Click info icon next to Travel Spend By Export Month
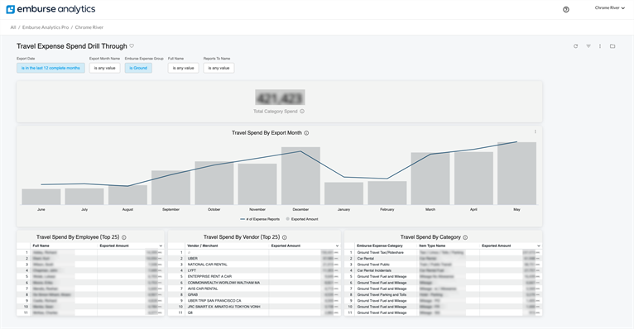Viewport: 634px width, 329px height. click(x=306, y=133)
